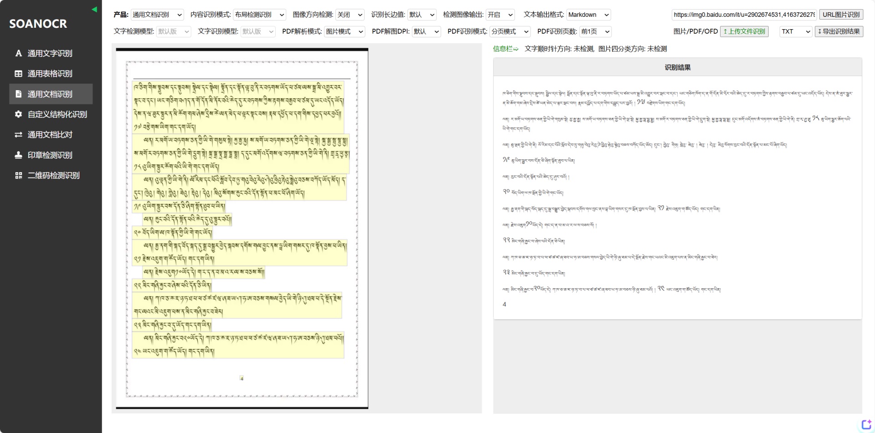Open the 文本输出格式 Markdown dropdown
This screenshot has height=433, width=875.
click(x=588, y=15)
